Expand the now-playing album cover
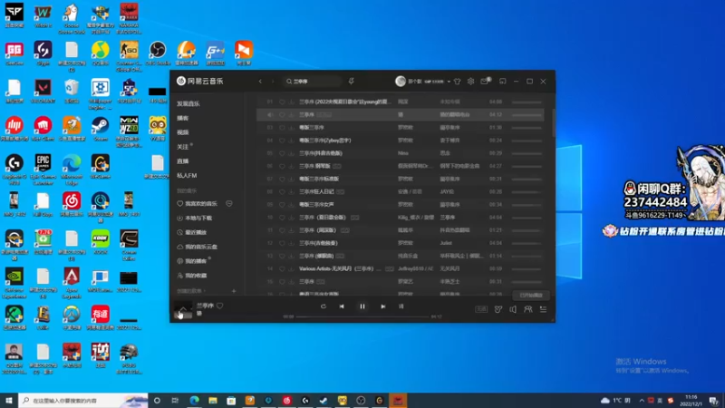Screen dimensions: 725x408 (x=183, y=310)
